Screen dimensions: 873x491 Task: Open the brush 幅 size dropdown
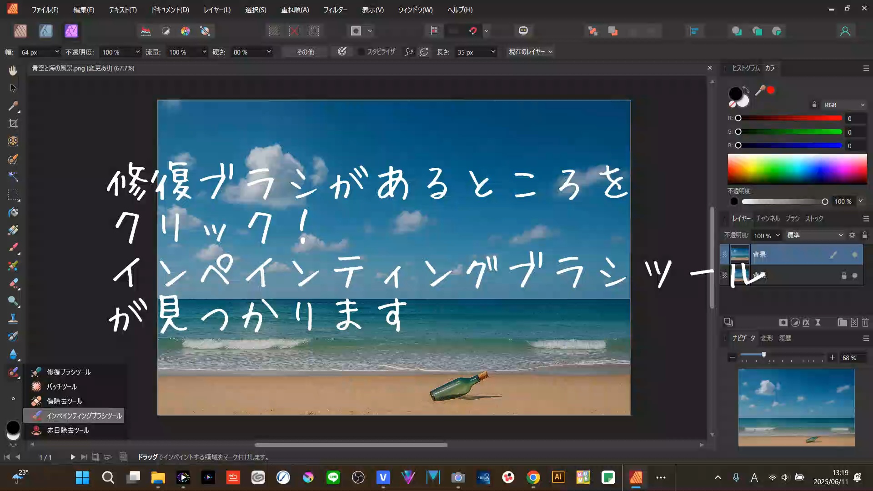(x=56, y=52)
